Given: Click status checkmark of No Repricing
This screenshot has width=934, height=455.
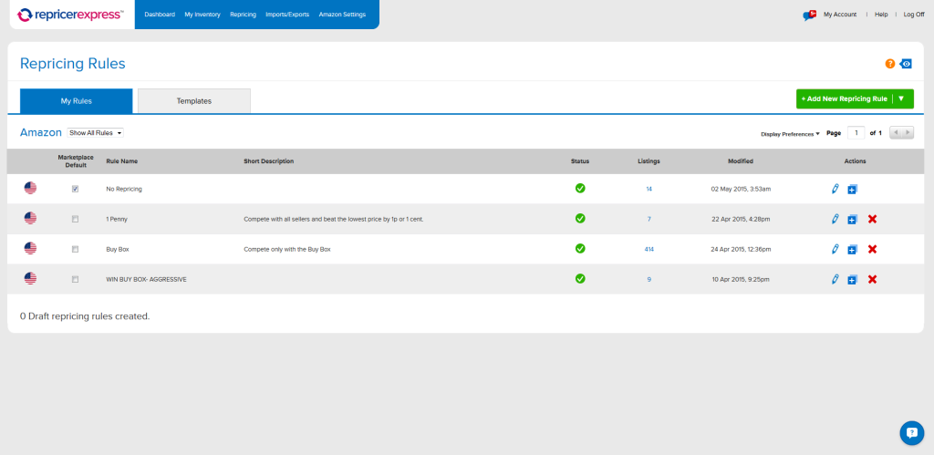Looking at the screenshot, I should click(579, 188).
